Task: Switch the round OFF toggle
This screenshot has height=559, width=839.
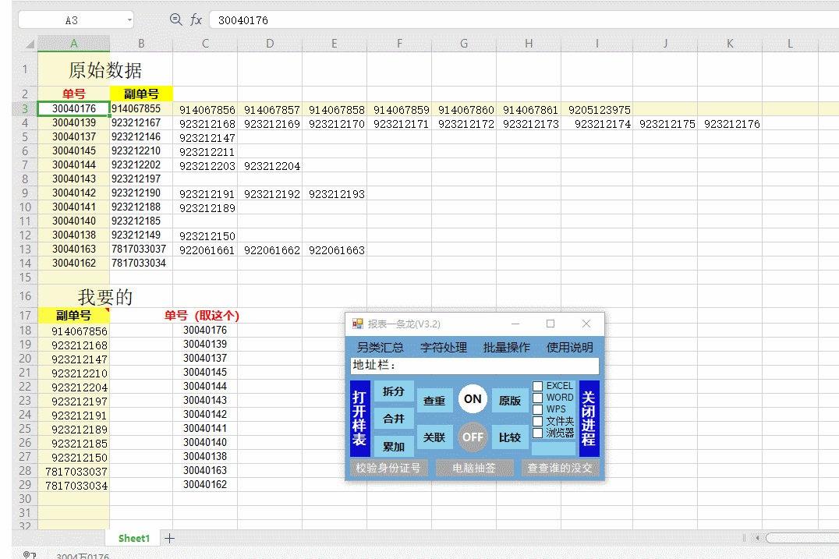Action: [473, 437]
